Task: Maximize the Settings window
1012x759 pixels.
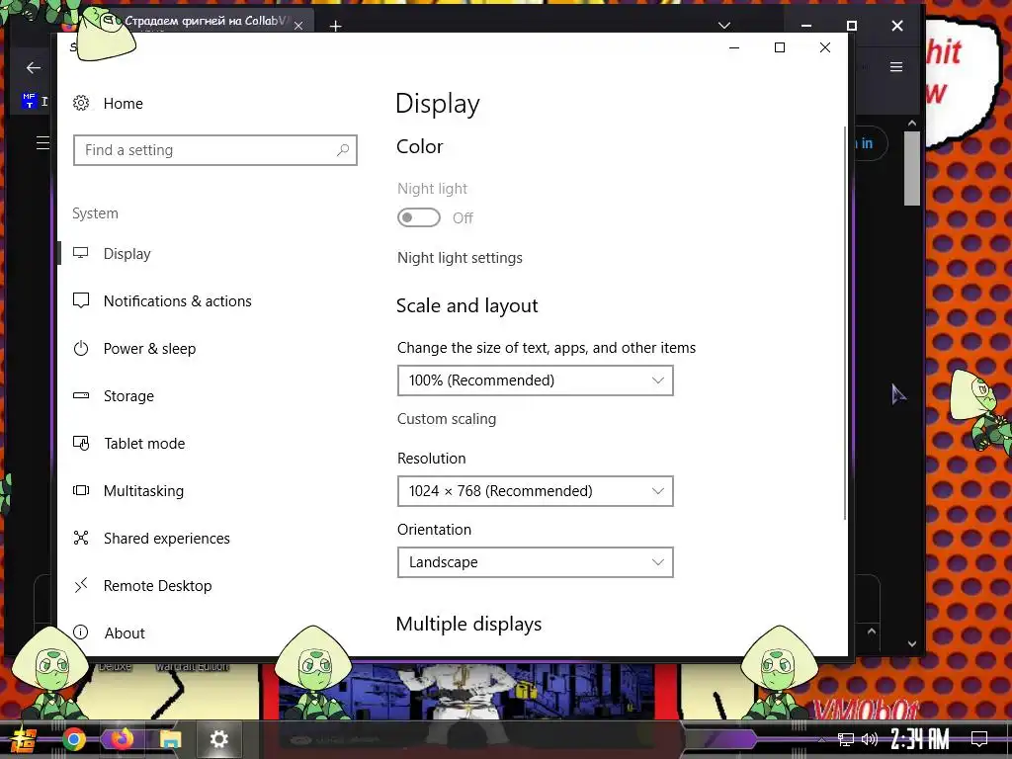Action: pos(779,47)
